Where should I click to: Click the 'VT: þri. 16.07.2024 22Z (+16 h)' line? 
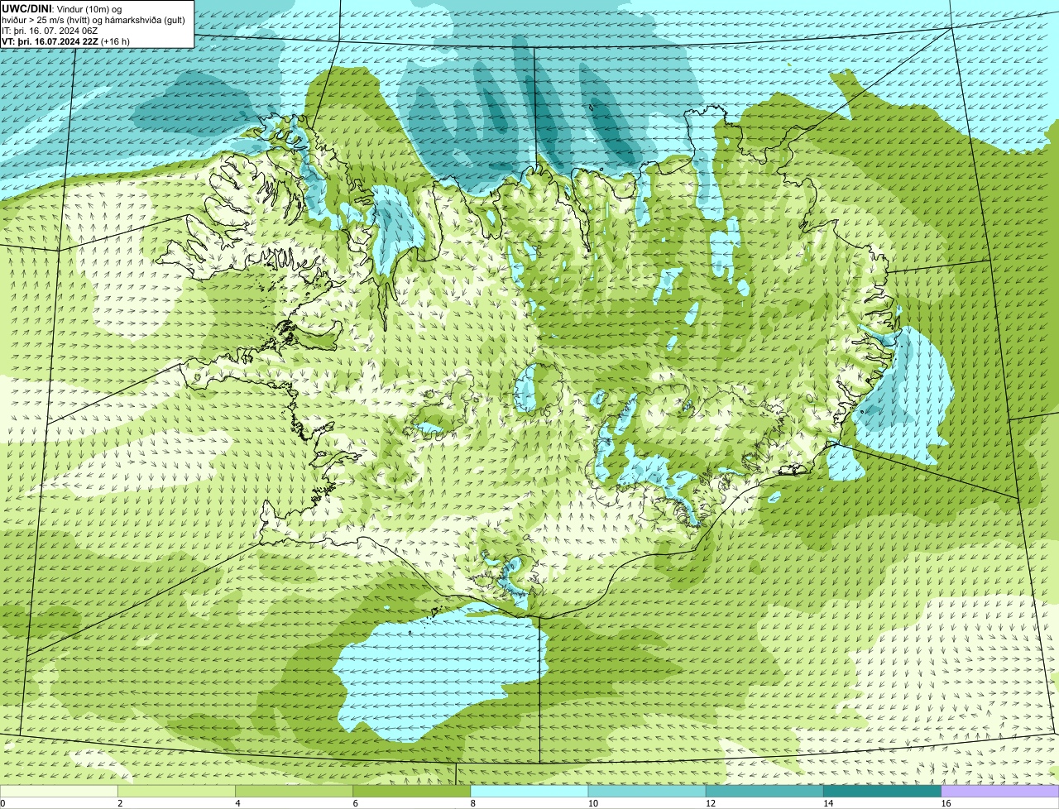coord(65,41)
